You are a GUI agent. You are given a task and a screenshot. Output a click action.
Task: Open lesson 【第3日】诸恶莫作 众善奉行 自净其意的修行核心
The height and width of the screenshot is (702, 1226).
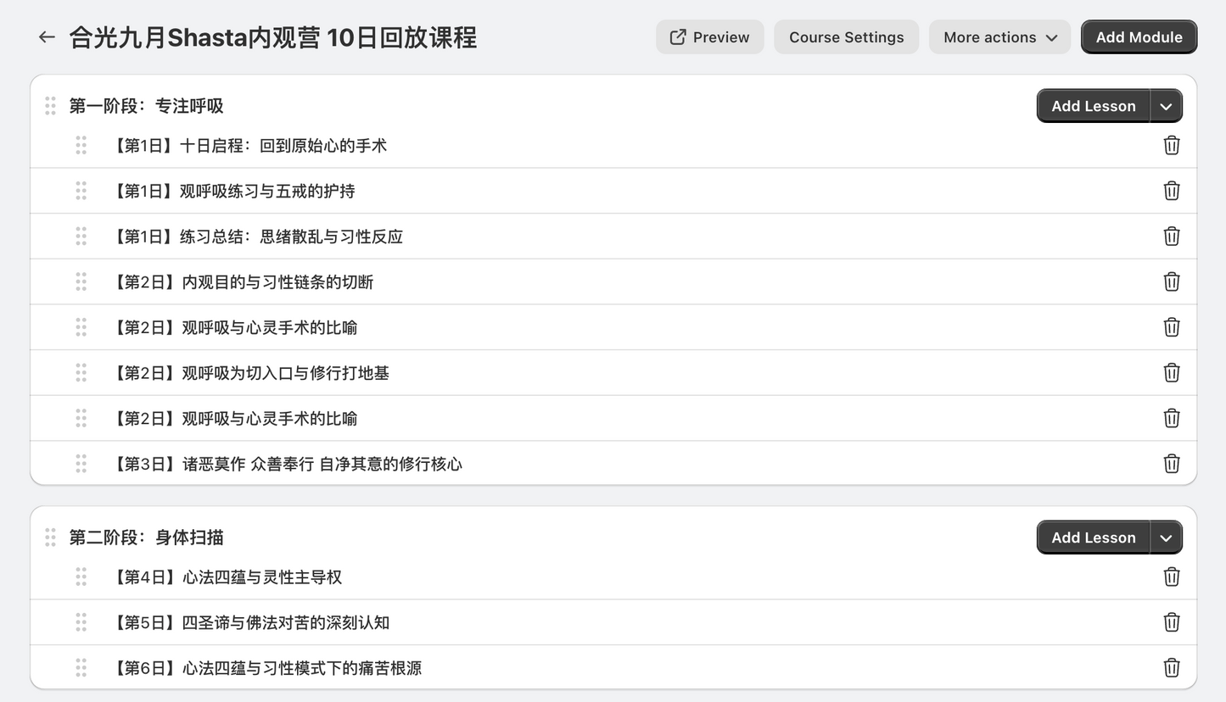click(286, 465)
